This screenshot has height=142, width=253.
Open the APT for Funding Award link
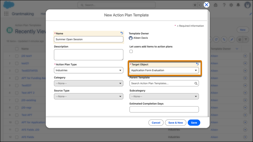click(33, 78)
